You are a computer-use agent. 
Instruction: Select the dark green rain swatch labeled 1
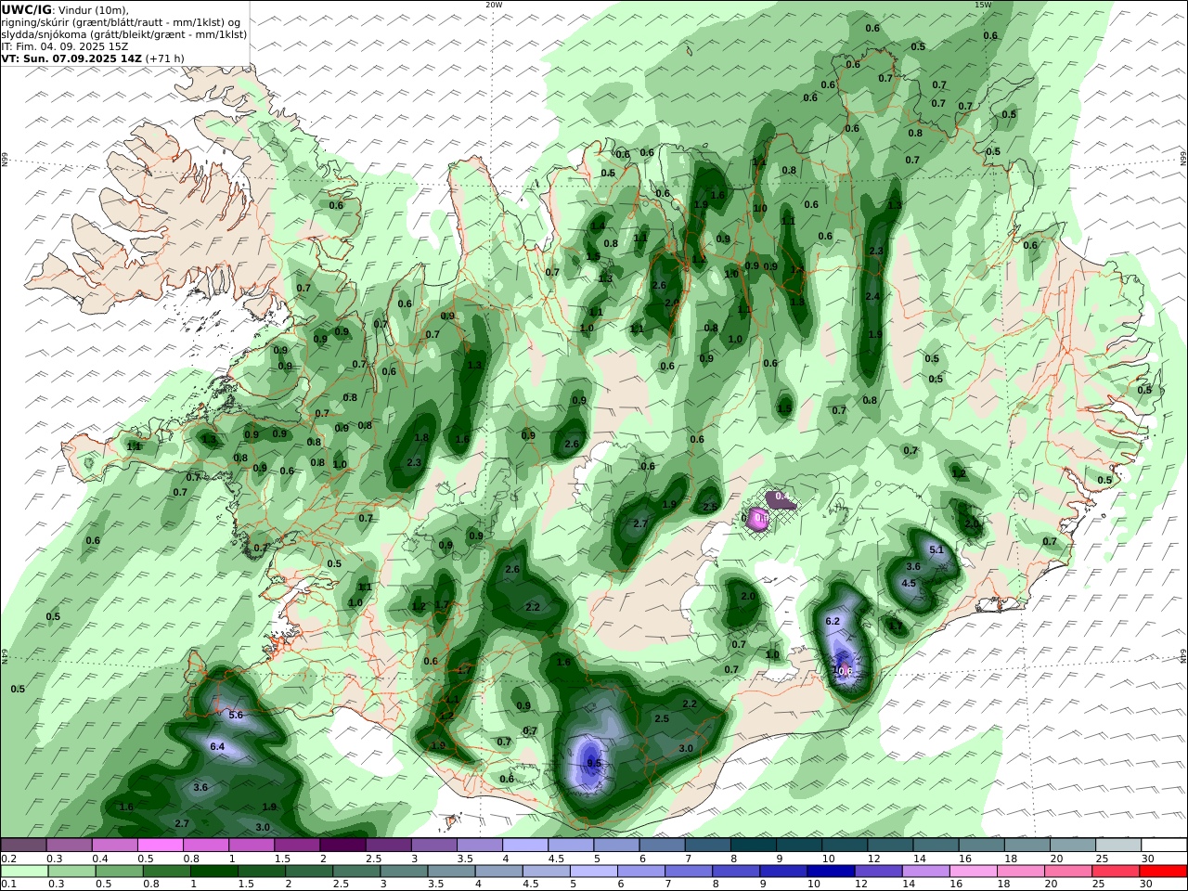click(x=213, y=872)
